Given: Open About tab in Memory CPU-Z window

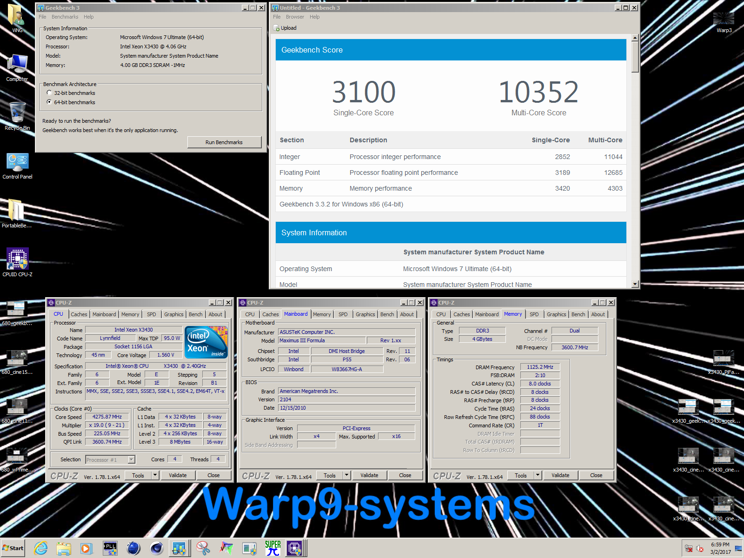Looking at the screenshot, I should click(598, 314).
